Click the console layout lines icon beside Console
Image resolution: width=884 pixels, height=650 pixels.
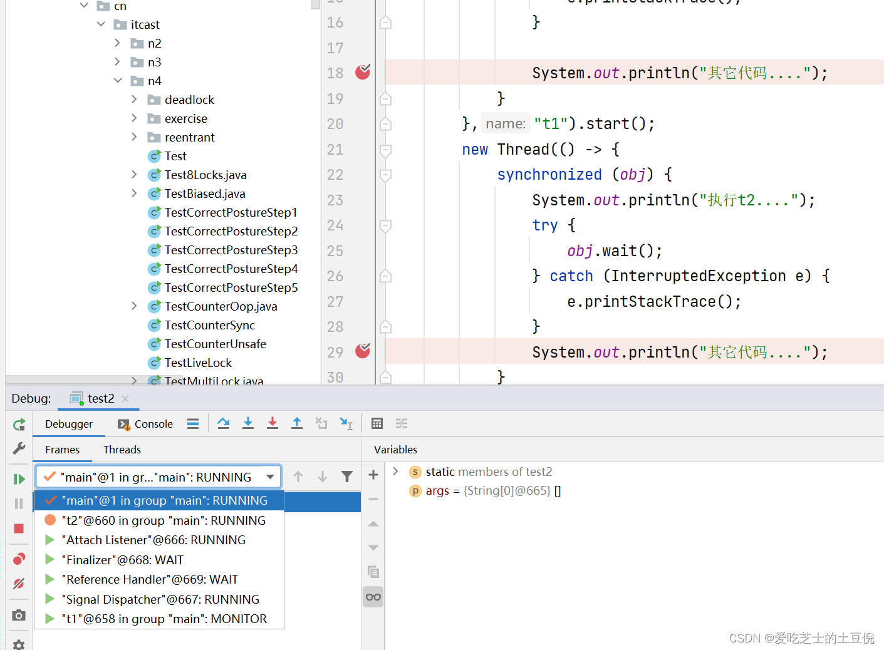tap(193, 424)
